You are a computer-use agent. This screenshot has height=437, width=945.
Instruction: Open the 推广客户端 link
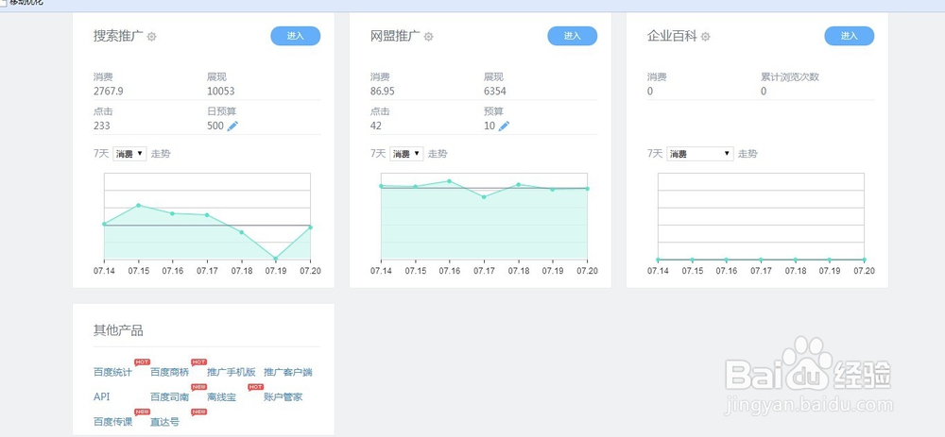288,372
